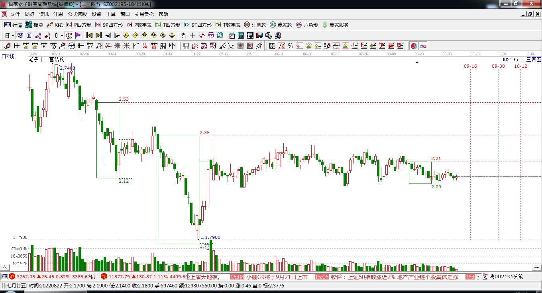Open the calendar 21 icon
542x293 pixels.
click(232, 35)
